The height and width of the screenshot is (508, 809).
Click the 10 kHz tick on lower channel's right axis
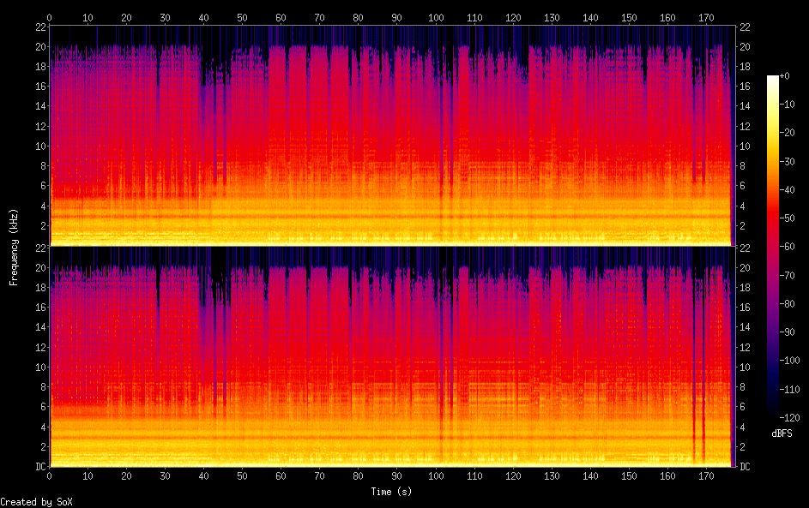pos(746,367)
